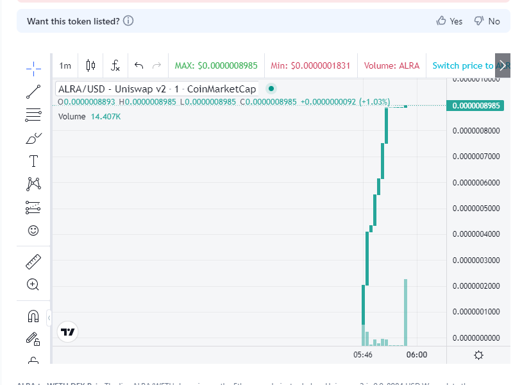This screenshot has width=513, height=385.
Task: Click the 05:46 time axis label
Action: [x=363, y=355]
